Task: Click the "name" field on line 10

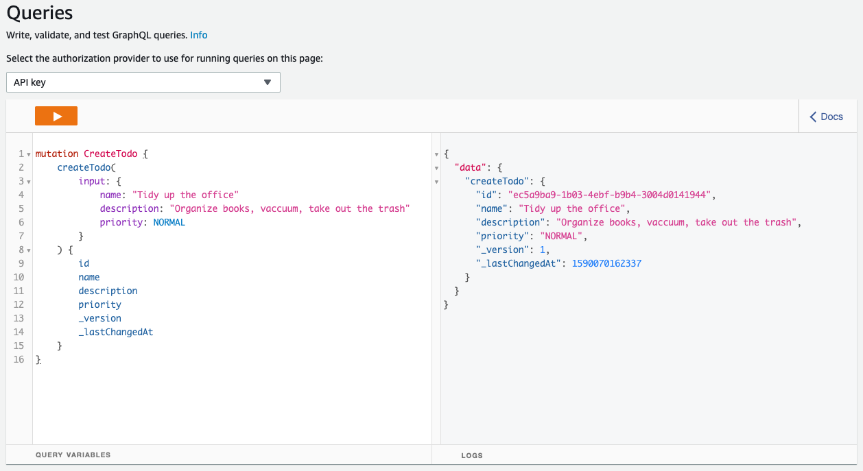Action: click(x=89, y=277)
